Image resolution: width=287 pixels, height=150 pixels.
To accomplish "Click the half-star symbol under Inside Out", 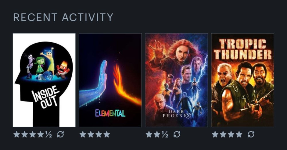I will 48,135.
